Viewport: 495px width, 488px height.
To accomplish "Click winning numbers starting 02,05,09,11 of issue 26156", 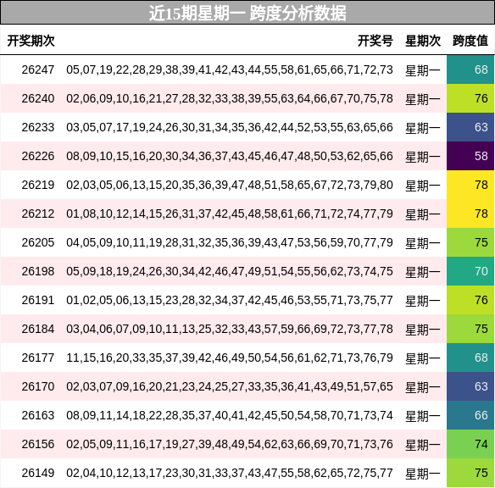I will pos(230,444).
